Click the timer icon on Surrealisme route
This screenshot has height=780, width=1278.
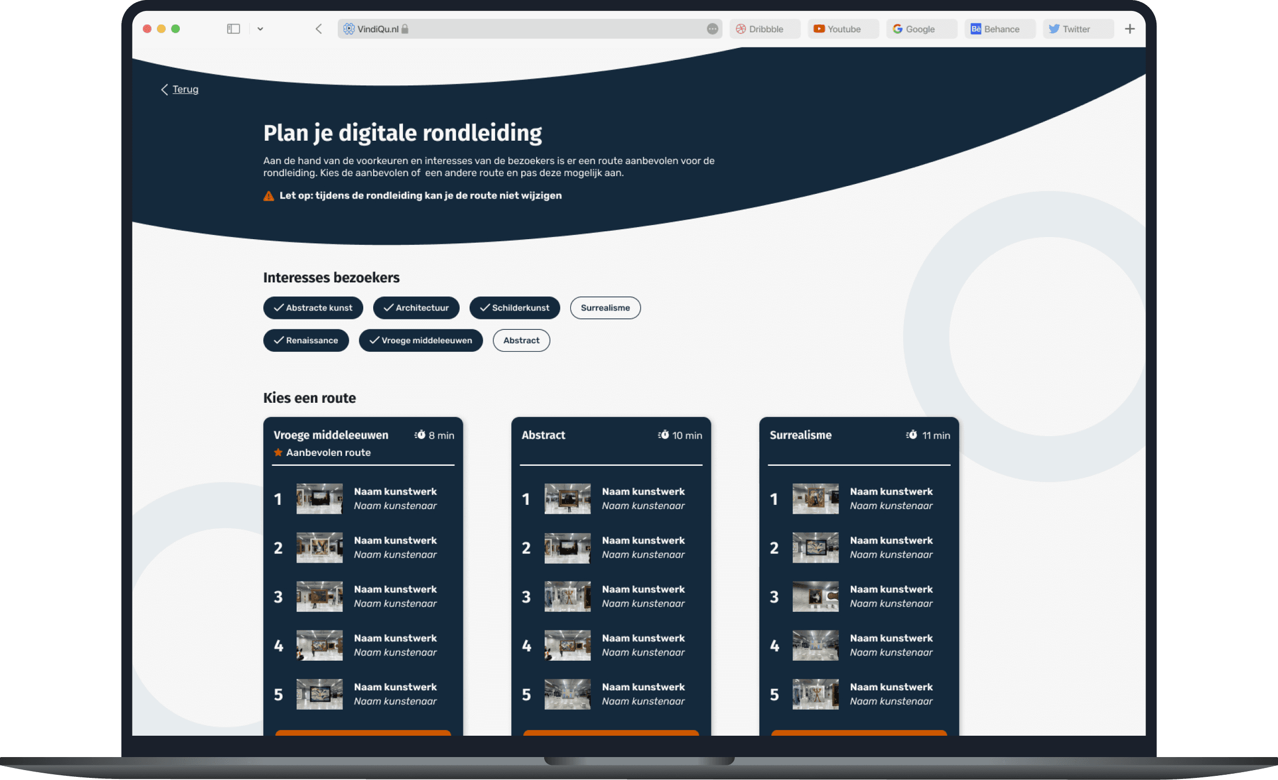911,435
